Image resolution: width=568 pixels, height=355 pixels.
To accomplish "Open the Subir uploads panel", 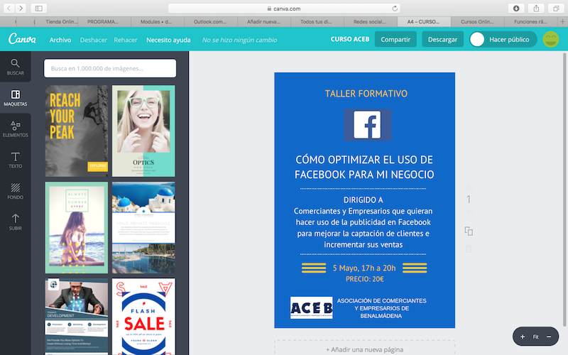I will click(15, 222).
